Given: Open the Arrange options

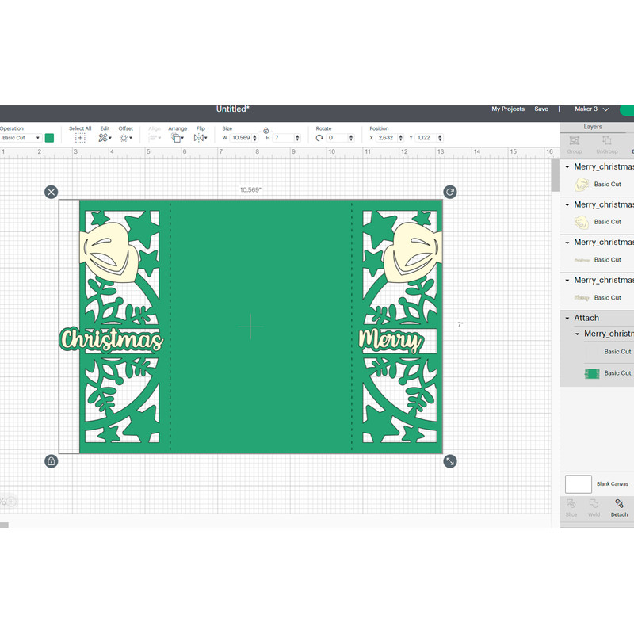Looking at the screenshot, I should click(x=177, y=137).
